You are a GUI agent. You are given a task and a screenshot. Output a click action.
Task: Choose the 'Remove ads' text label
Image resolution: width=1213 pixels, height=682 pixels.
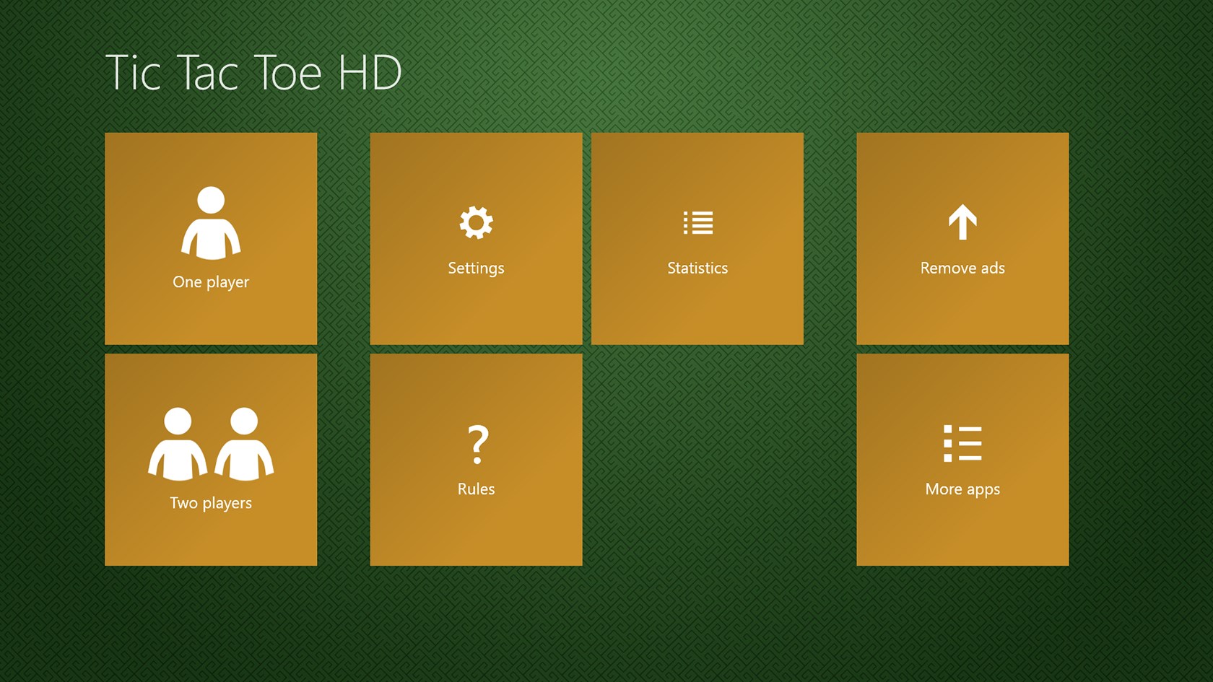(962, 268)
